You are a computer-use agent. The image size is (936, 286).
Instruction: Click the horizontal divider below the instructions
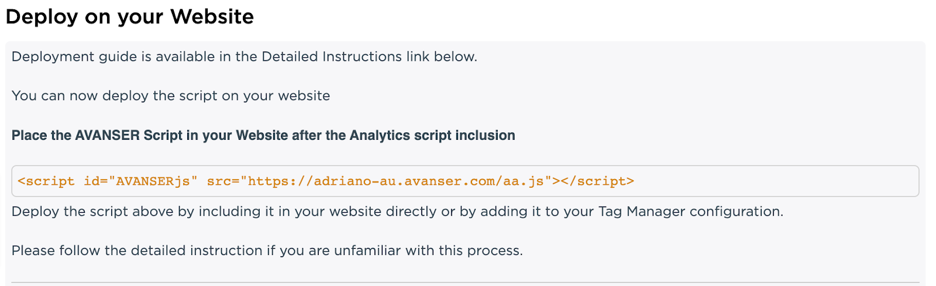pos(465,282)
